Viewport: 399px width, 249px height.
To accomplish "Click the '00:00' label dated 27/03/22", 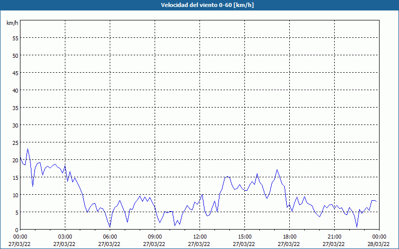I will click(x=20, y=237).
